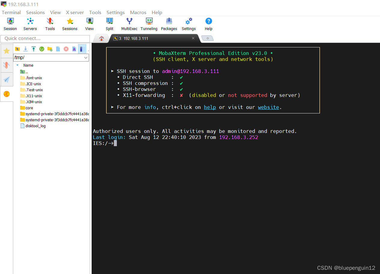The height and width of the screenshot is (274, 380).
Task: Select the disktool_log file
Action: (33, 126)
